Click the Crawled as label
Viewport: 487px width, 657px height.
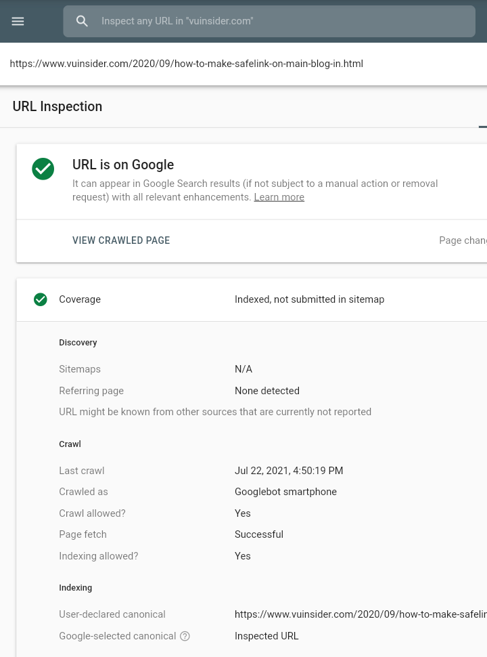(x=83, y=492)
